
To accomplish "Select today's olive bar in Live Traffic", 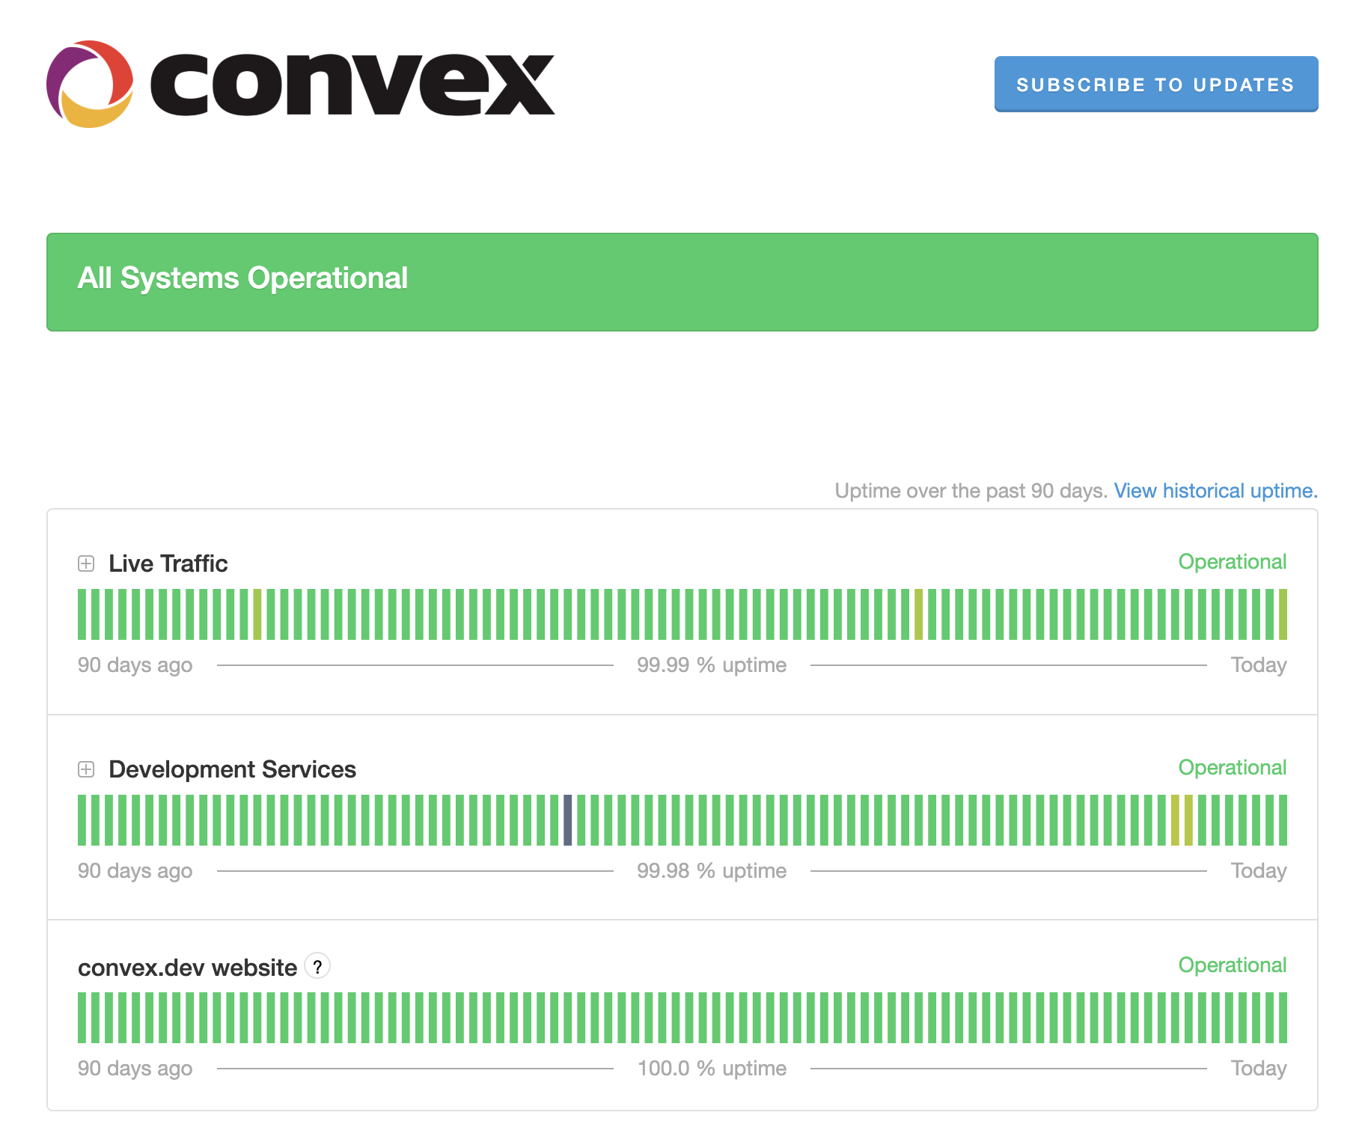I will point(1283,614).
